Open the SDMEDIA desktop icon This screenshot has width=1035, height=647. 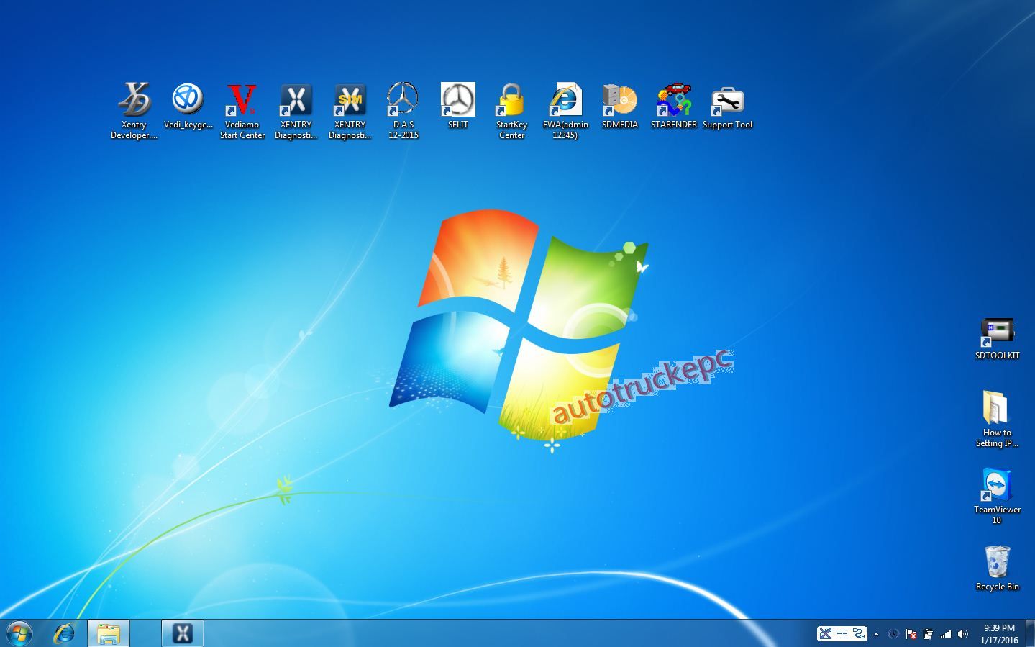pos(619,106)
